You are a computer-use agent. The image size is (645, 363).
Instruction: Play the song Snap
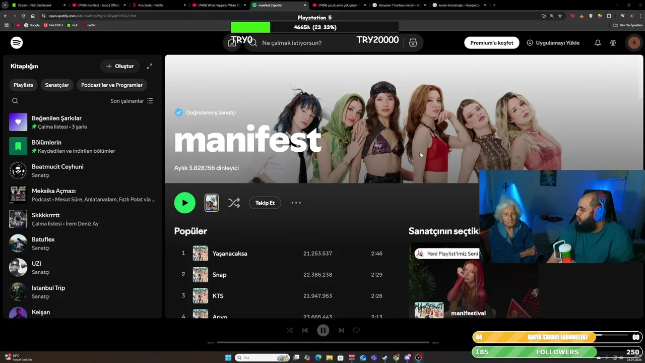219,275
